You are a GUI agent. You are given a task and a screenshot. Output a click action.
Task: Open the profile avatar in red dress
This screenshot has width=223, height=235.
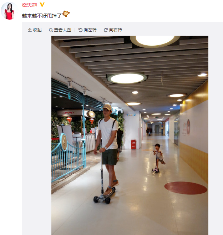[9, 11]
